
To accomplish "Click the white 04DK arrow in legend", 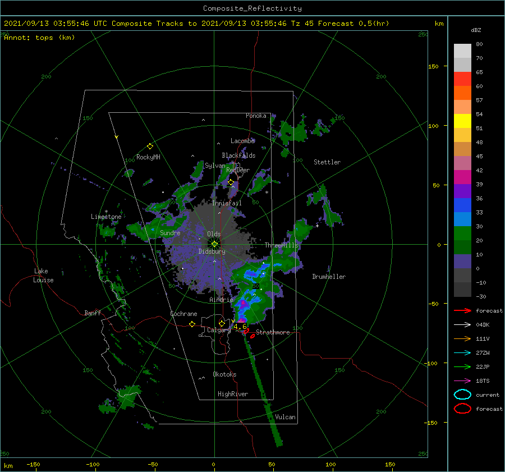I will pos(462,325).
